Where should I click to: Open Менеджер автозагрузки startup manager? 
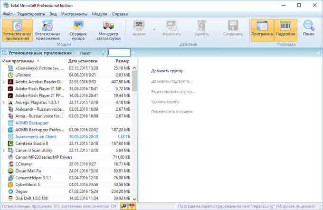pos(109,30)
